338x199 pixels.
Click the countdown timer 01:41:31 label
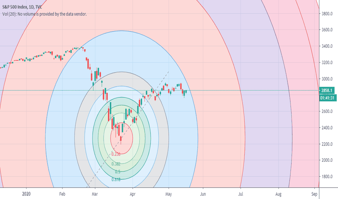point(327,98)
